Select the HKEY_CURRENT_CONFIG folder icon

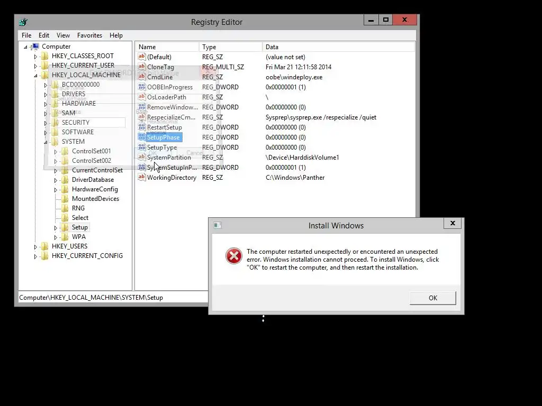click(45, 256)
